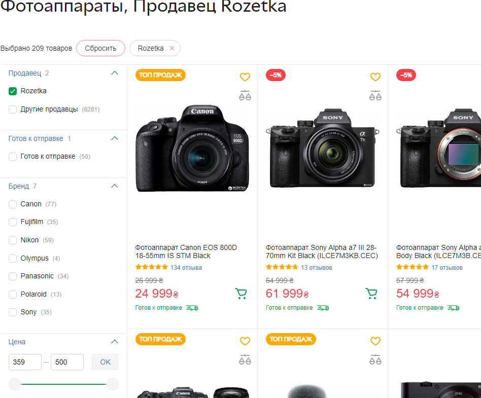Image resolution: width=481 pixels, height=398 pixels.
Task: Focus the minimum price field showing 359
Action: pos(25,362)
